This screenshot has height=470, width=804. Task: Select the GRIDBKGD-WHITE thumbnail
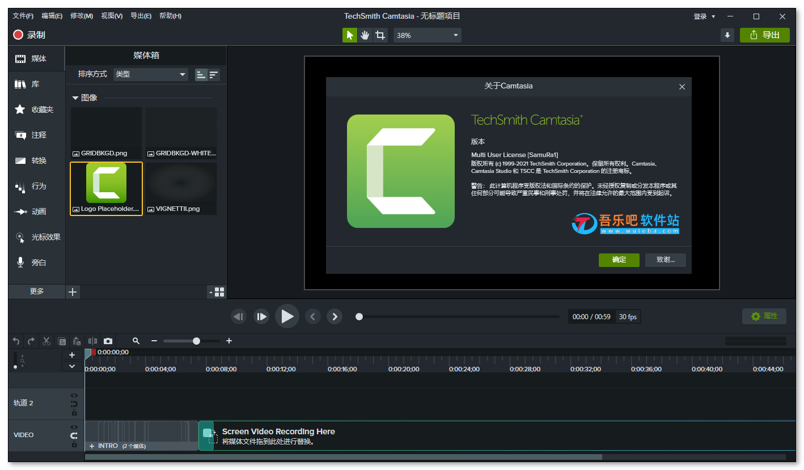[x=181, y=133]
